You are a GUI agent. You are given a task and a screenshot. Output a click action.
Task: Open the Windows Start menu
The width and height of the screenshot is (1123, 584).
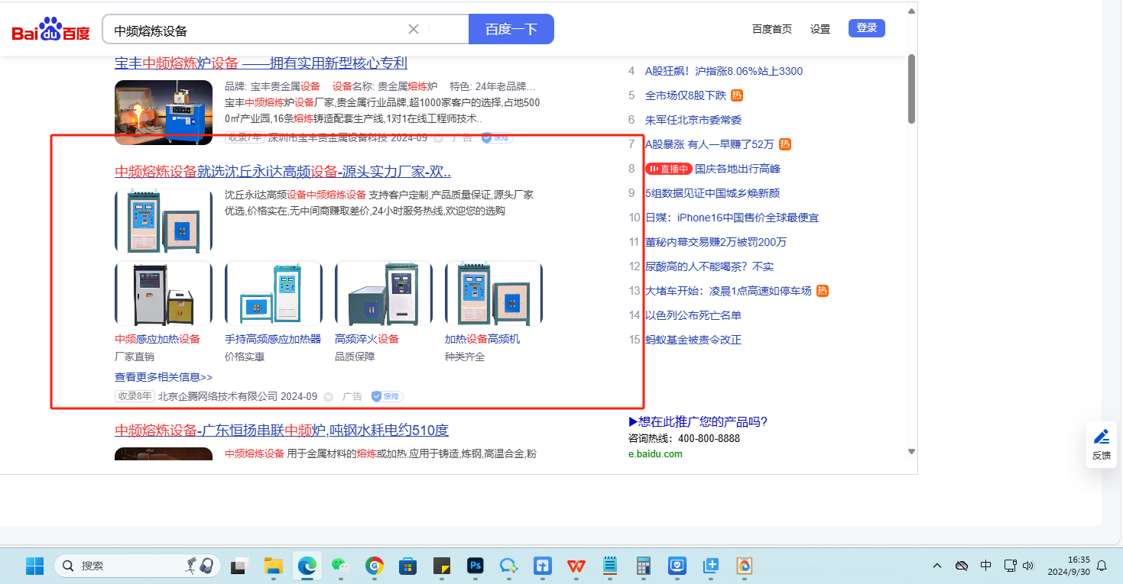35,566
